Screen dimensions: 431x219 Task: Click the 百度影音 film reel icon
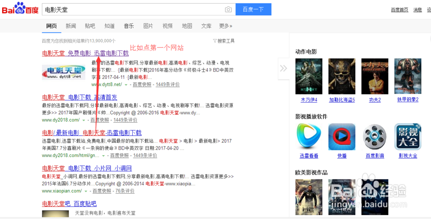click(x=375, y=137)
